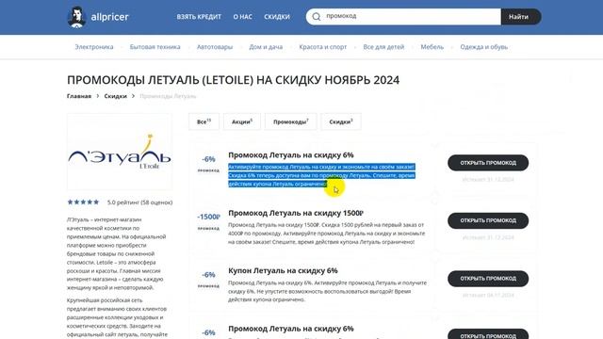603x339 pixels.
Task: Open the Скидки header menu item
Action: tap(277, 17)
